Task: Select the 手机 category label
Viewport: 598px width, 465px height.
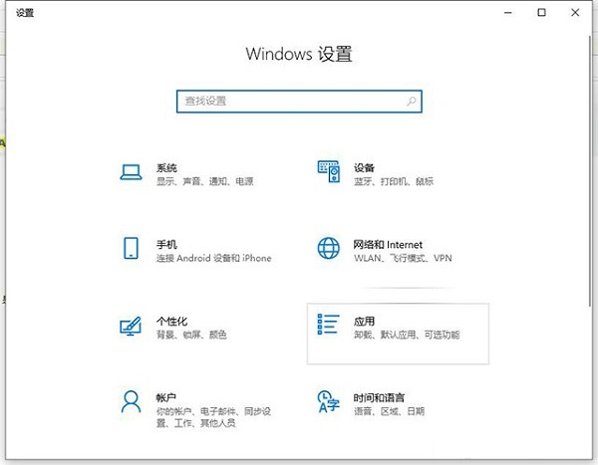Action: 166,244
